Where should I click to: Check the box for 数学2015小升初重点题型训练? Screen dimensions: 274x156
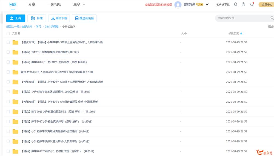click(x=8, y=112)
